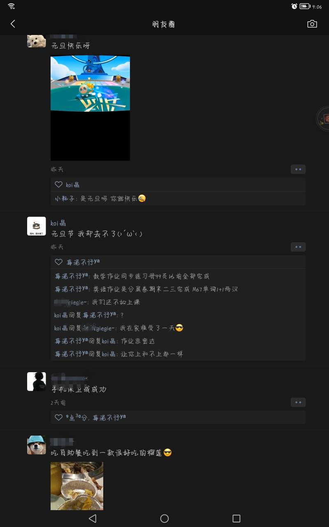This screenshot has height=527, width=329.
Task: Open the floating widget at right edge
Action: [323, 119]
